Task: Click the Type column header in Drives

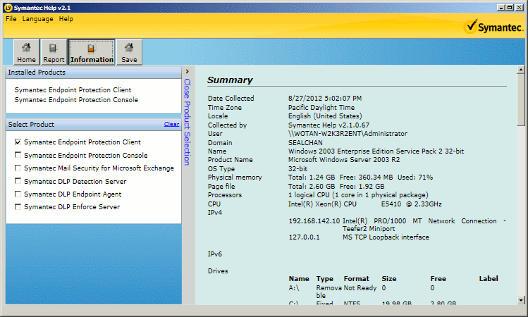Action: coord(324,279)
